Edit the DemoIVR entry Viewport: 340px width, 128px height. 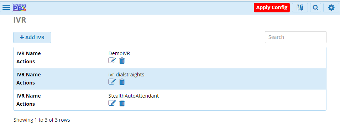[x=112, y=61]
